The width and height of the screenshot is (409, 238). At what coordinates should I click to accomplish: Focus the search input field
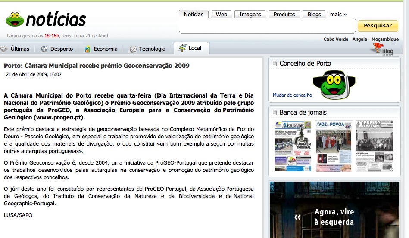(x=267, y=26)
